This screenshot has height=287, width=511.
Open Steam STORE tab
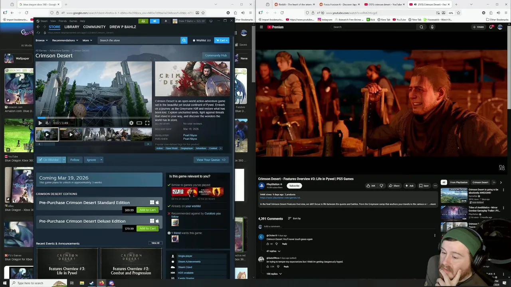(x=55, y=27)
